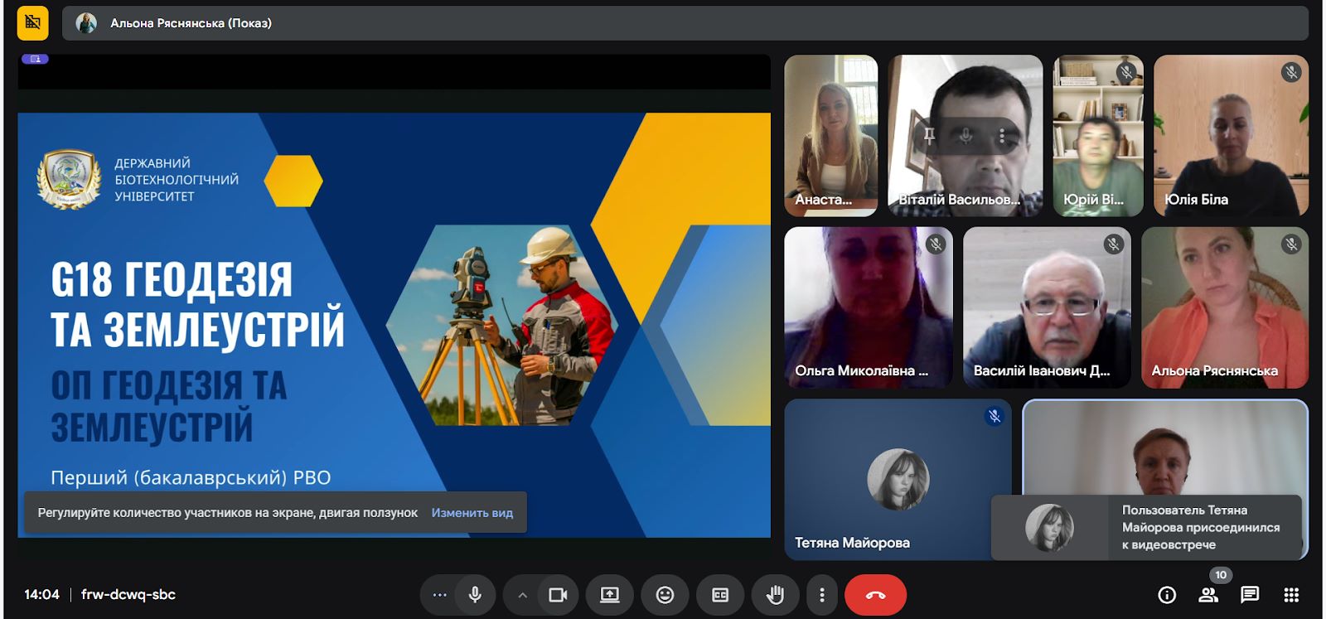
Task: Click the muted mic icon on Альона Рясняньска's tile
Action: 1291,244
